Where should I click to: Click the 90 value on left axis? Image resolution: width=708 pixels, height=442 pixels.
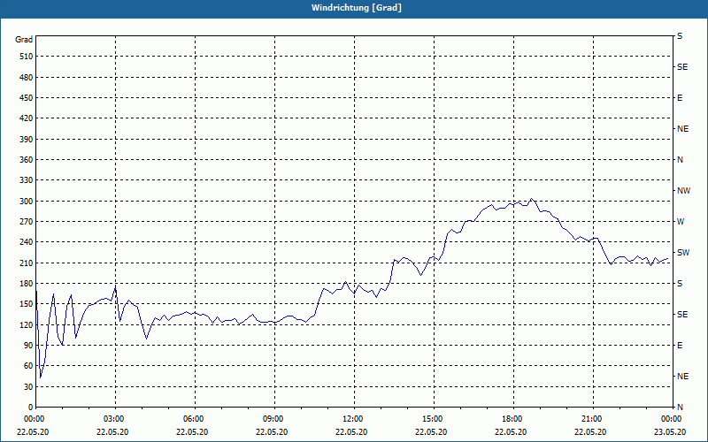tap(28, 346)
